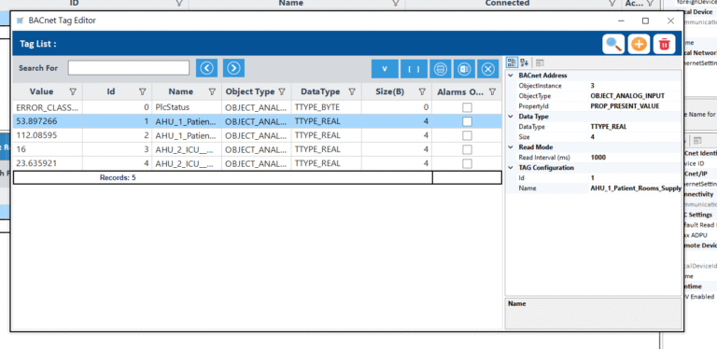Filter Name column in background window
The image size is (717, 349).
click(x=396, y=3)
